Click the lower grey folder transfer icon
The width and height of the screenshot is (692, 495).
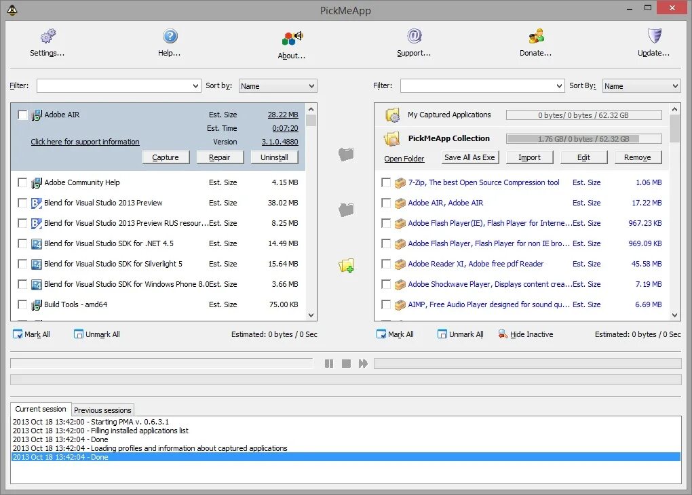tap(346, 210)
